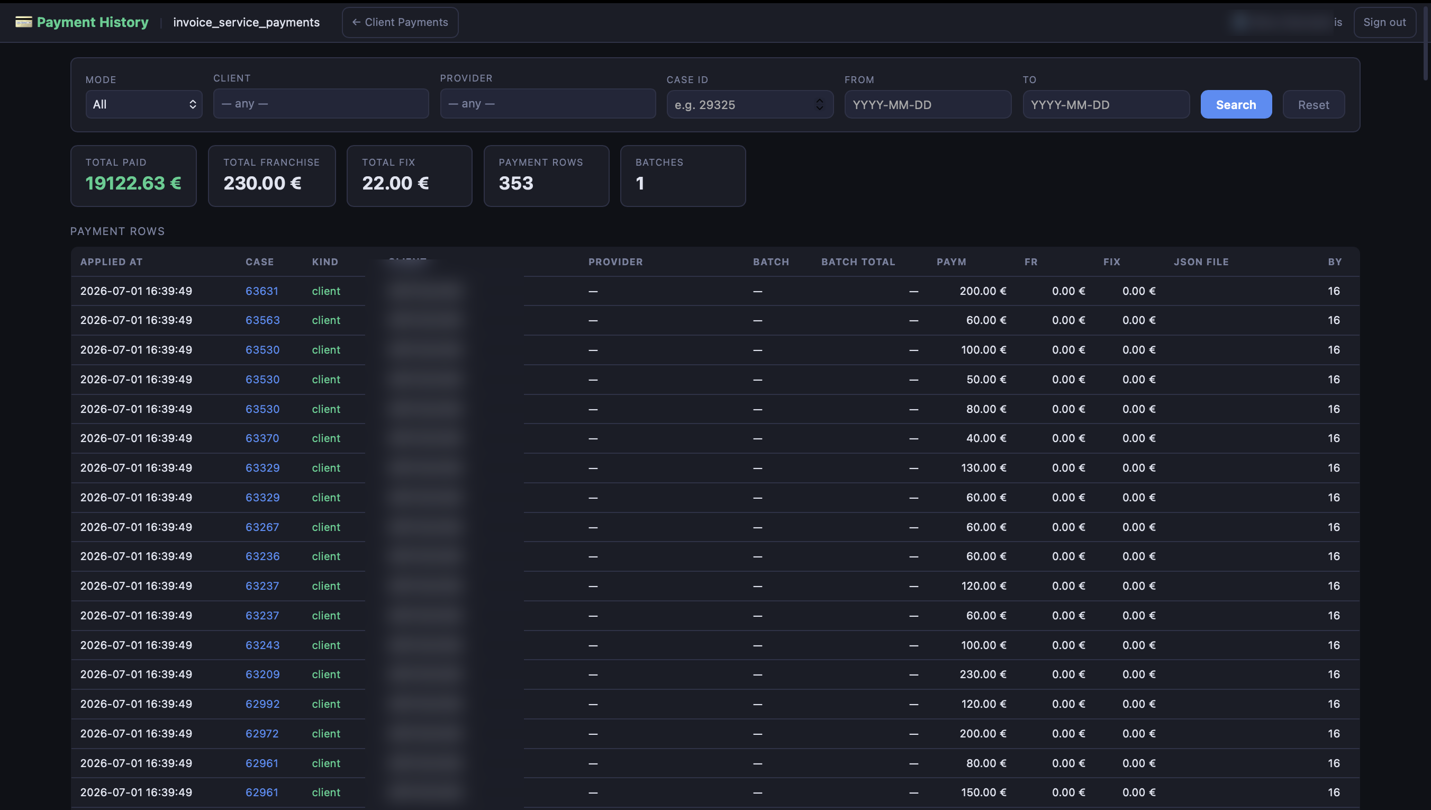Click the Payment Rows 353 card
Viewport: 1431px width, 810px height.
click(x=546, y=176)
